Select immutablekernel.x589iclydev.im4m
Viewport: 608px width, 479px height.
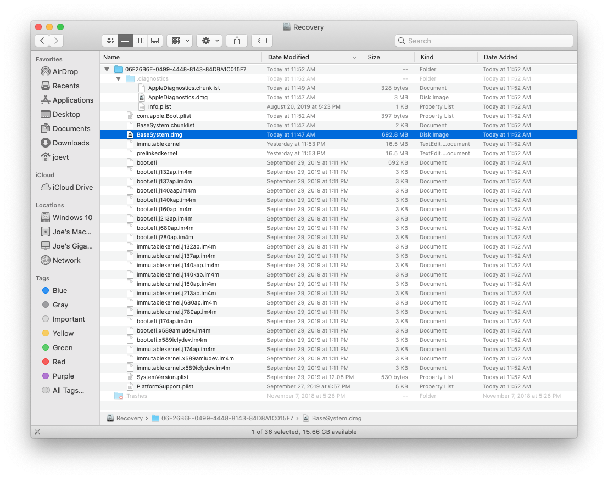[338, 368]
